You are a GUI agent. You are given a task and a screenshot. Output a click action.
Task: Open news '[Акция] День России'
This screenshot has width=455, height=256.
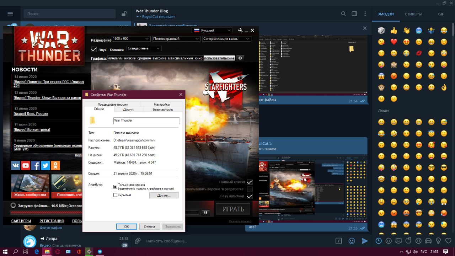tap(31, 114)
